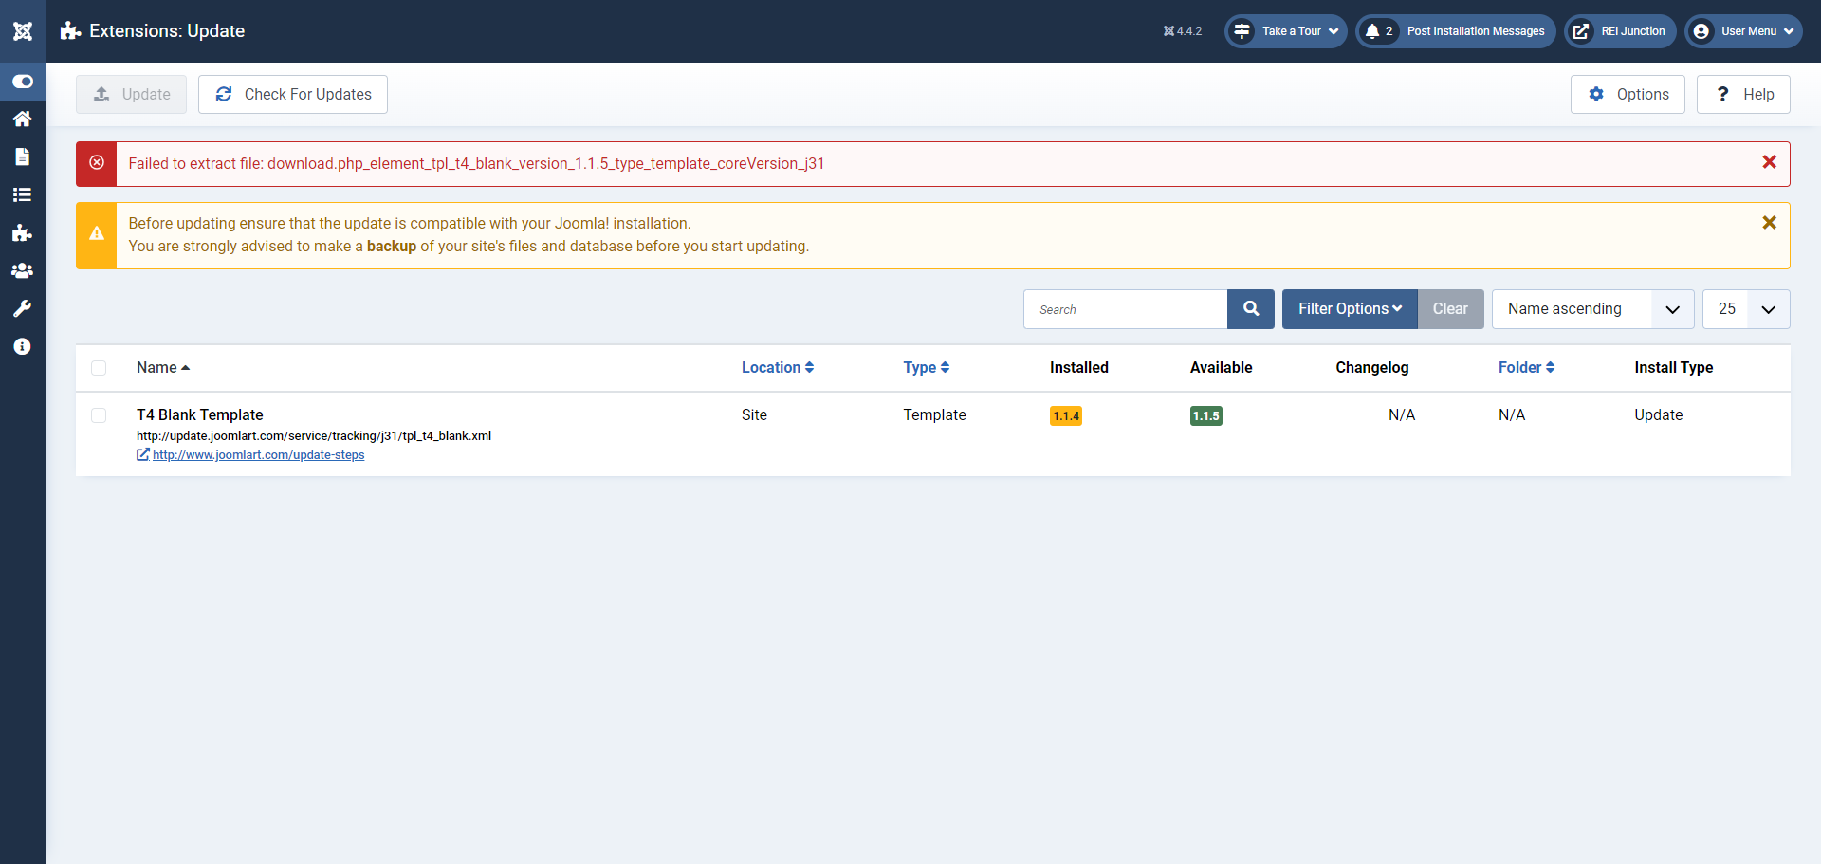The height and width of the screenshot is (864, 1821).
Task: Dismiss the red extraction error alert
Action: [1769, 162]
